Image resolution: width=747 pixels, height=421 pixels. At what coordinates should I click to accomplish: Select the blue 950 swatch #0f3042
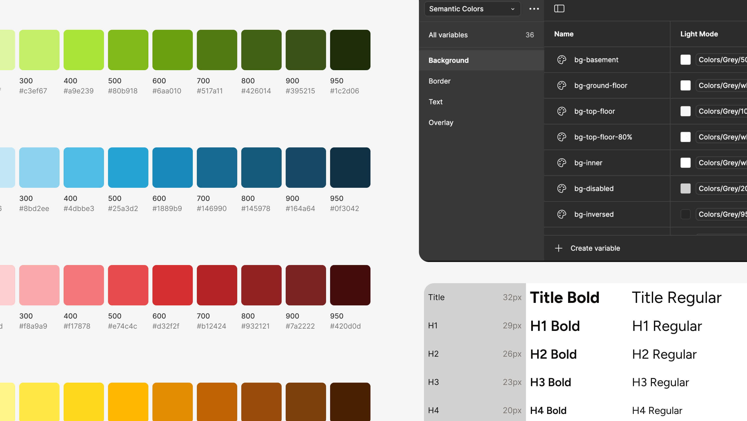pyautogui.click(x=350, y=168)
